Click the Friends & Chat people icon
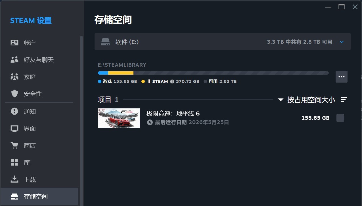362x206 pixels. (14, 60)
